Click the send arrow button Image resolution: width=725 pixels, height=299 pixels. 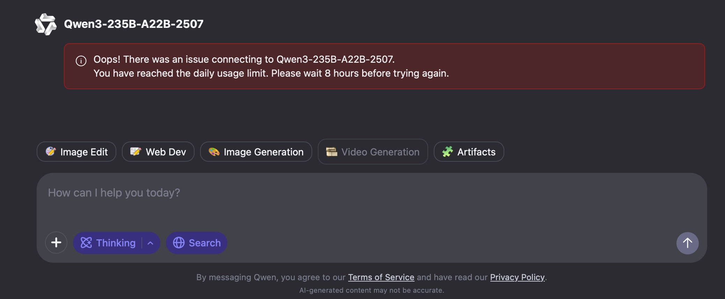(687, 243)
